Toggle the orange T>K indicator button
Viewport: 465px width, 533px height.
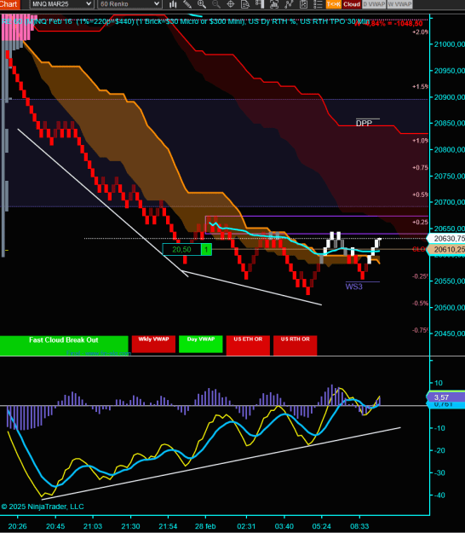tap(334, 4)
